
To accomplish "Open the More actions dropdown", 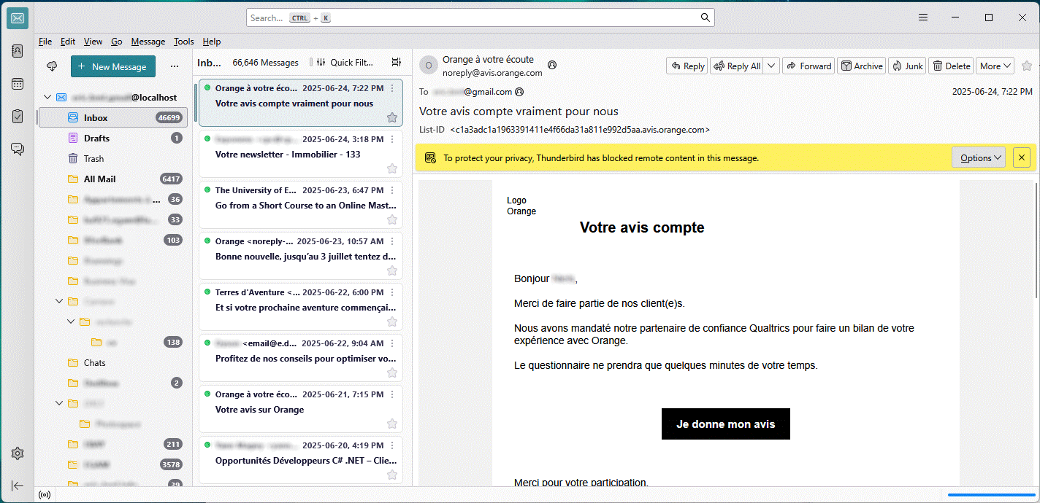I will pos(995,66).
